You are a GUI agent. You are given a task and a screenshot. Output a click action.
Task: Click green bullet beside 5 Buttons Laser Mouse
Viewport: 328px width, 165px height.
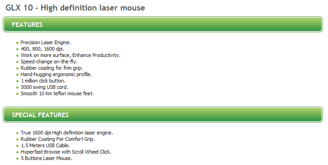pyautogui.click(x=17, y=159)
